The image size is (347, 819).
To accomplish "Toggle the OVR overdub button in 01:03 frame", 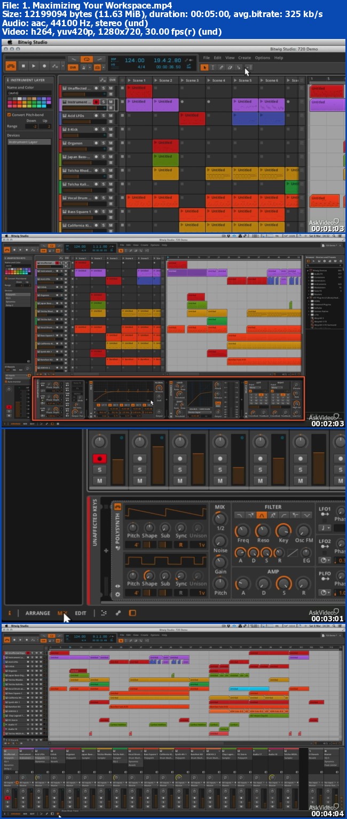I will tap(74, 67).
